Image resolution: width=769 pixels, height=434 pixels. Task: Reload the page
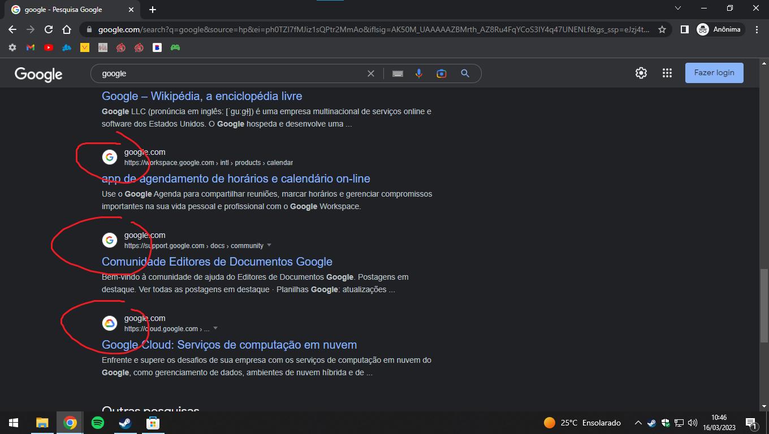point(49,29)
